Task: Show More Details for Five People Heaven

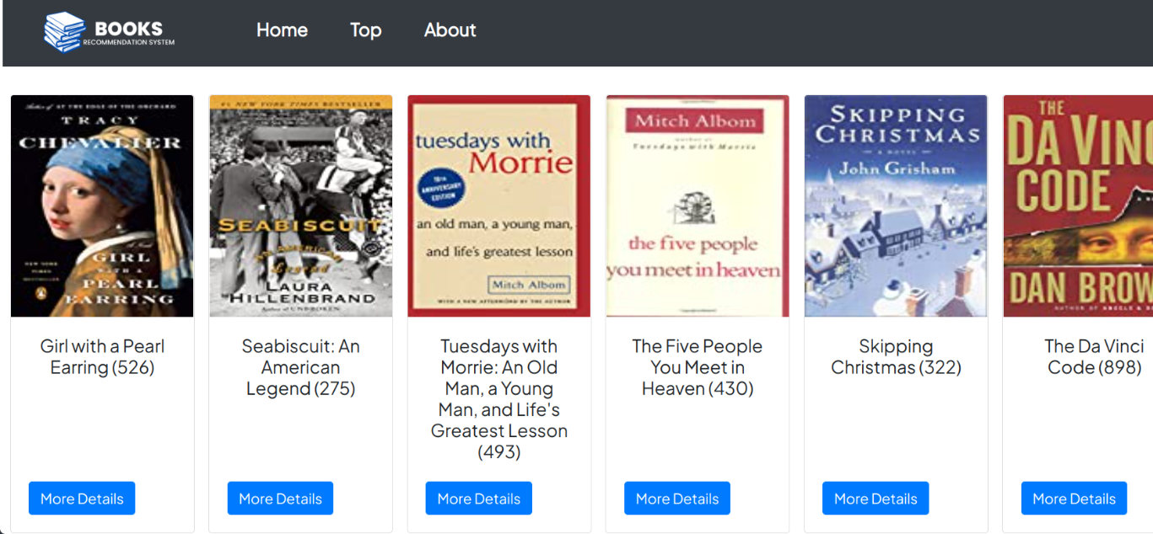Action: pos(676,499)
